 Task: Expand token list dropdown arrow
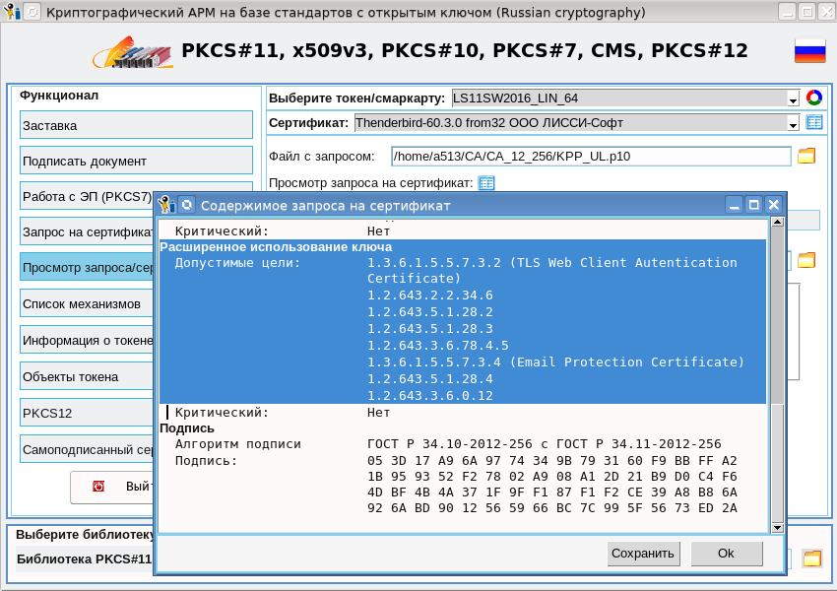point(793,98)
